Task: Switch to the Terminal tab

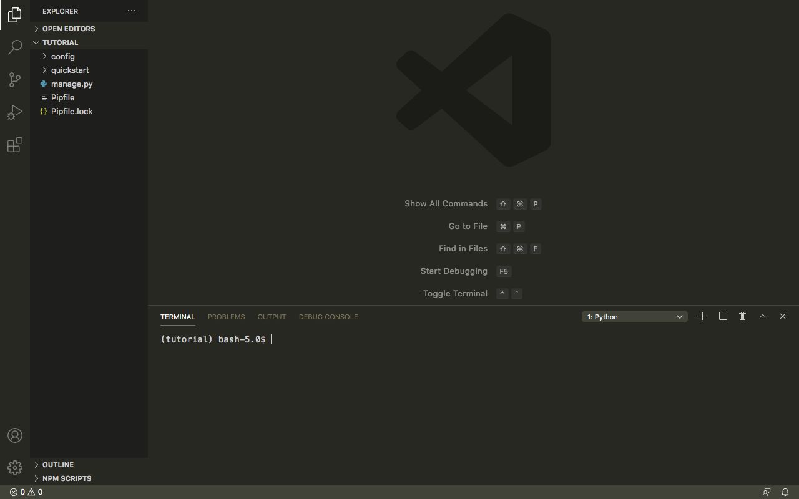Action: (x=178, y=317)
